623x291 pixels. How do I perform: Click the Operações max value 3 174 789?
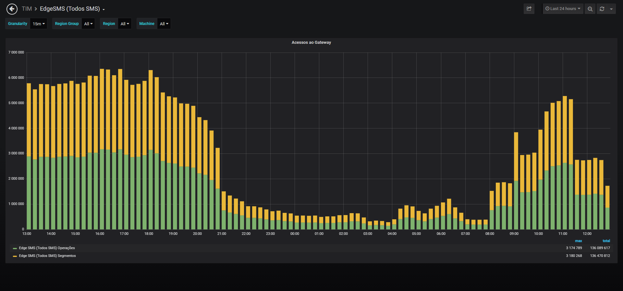click(574, 248)
